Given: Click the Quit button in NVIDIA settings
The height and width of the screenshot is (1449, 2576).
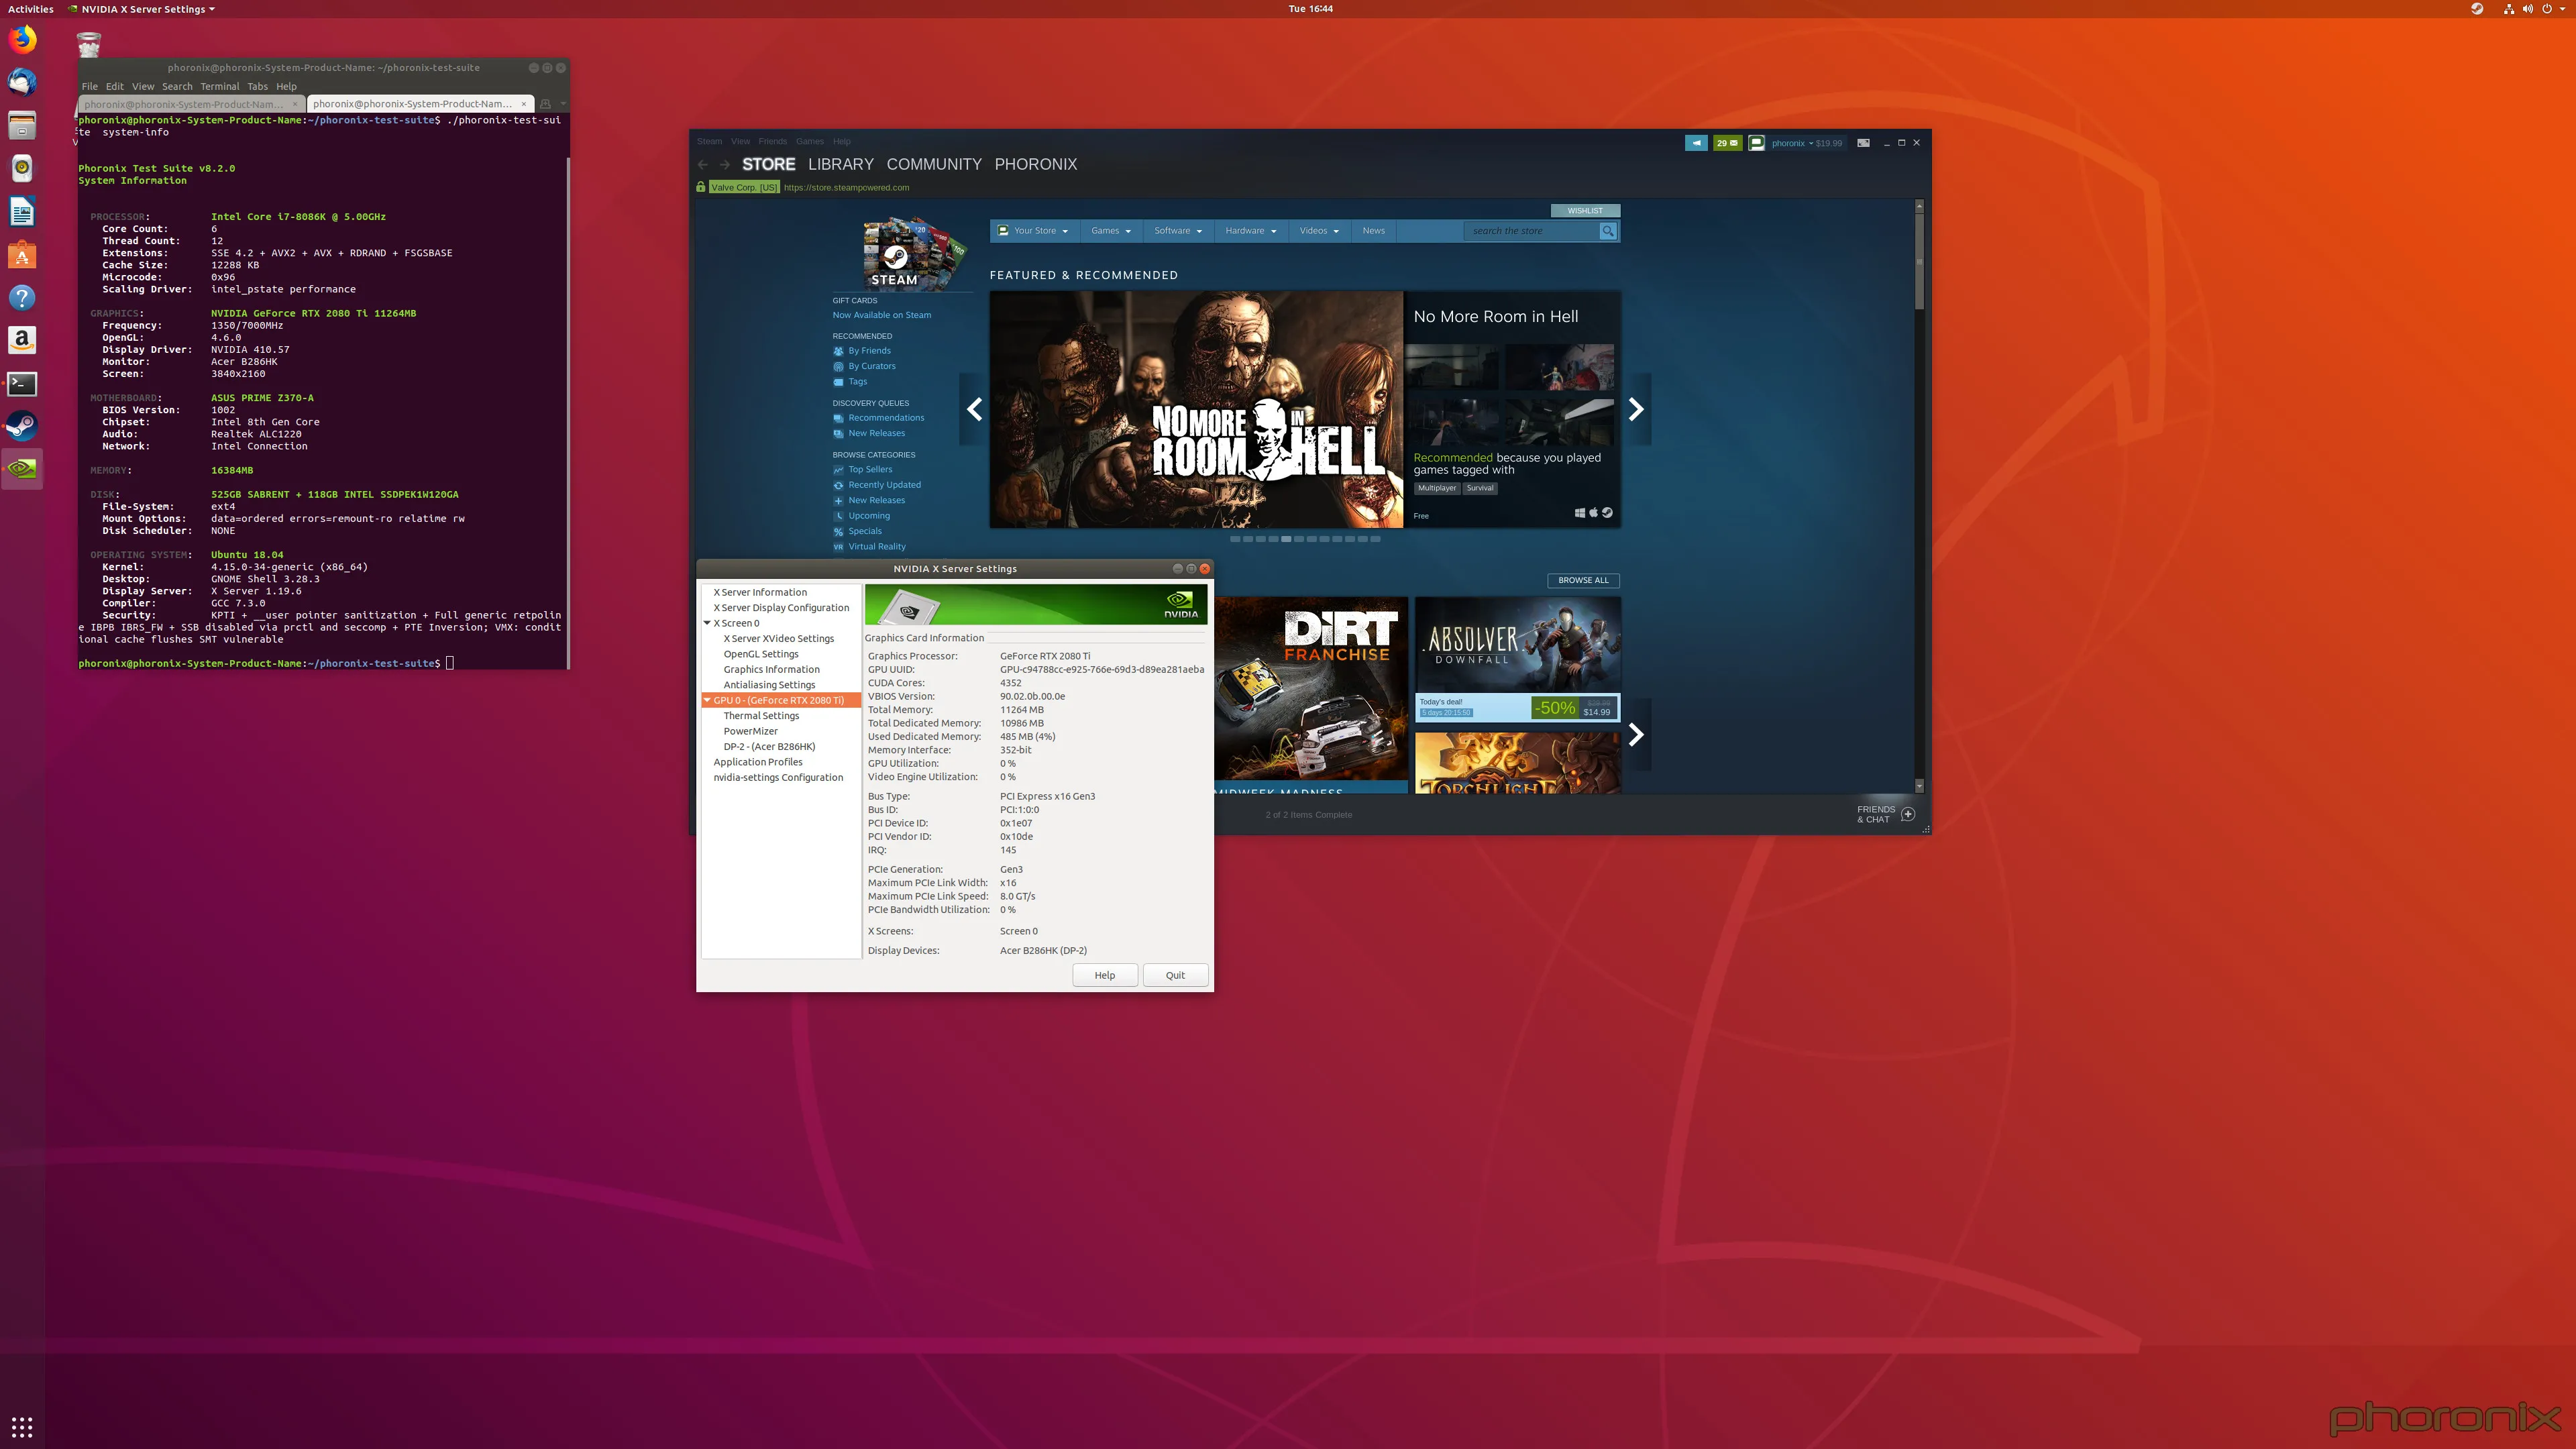Looking at the screenshot, I should point(1173,975).
